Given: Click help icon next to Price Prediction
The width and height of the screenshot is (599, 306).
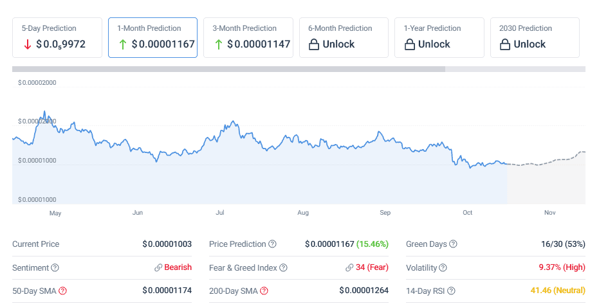Looking at the screenshot, I should pos(272,244).
